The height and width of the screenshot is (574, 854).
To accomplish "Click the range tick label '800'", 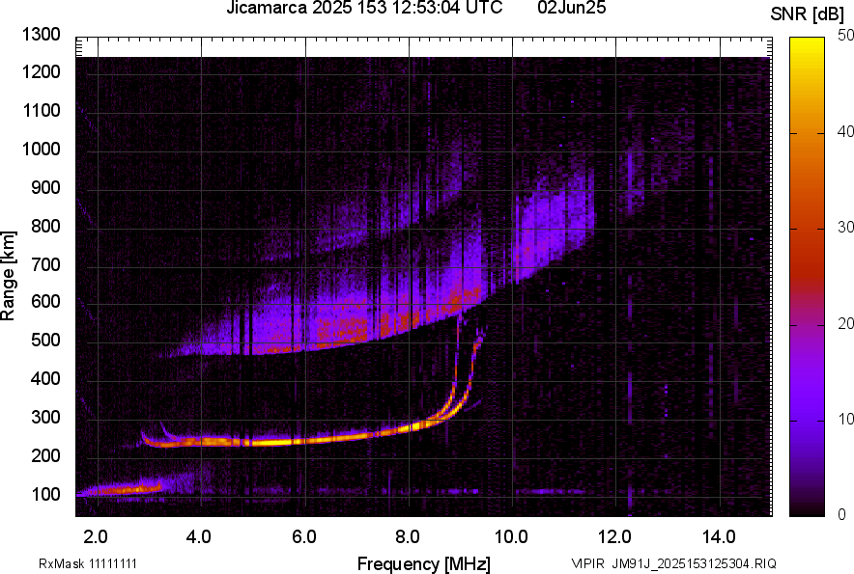I will [45, 226].
